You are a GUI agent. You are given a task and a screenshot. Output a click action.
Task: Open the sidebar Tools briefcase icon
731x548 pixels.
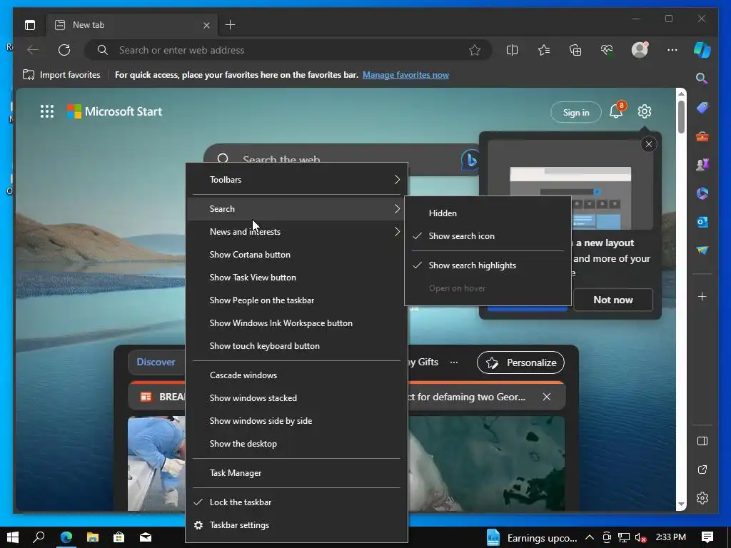(702, 136)
